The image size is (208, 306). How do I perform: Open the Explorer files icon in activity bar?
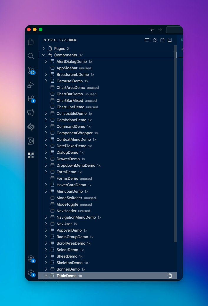31,42
